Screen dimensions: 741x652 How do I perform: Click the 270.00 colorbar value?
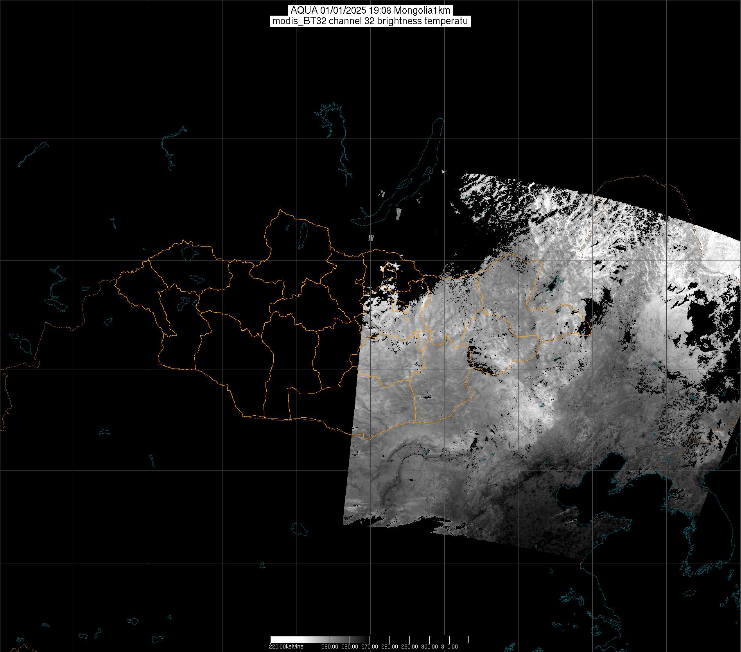point(370,647)
